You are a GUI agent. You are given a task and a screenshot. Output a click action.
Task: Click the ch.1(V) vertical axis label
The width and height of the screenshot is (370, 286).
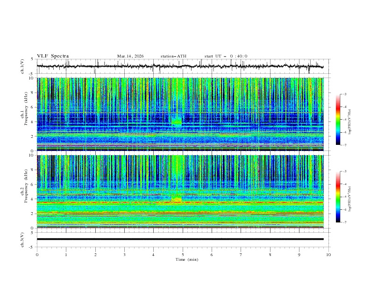tap(22, 67)
